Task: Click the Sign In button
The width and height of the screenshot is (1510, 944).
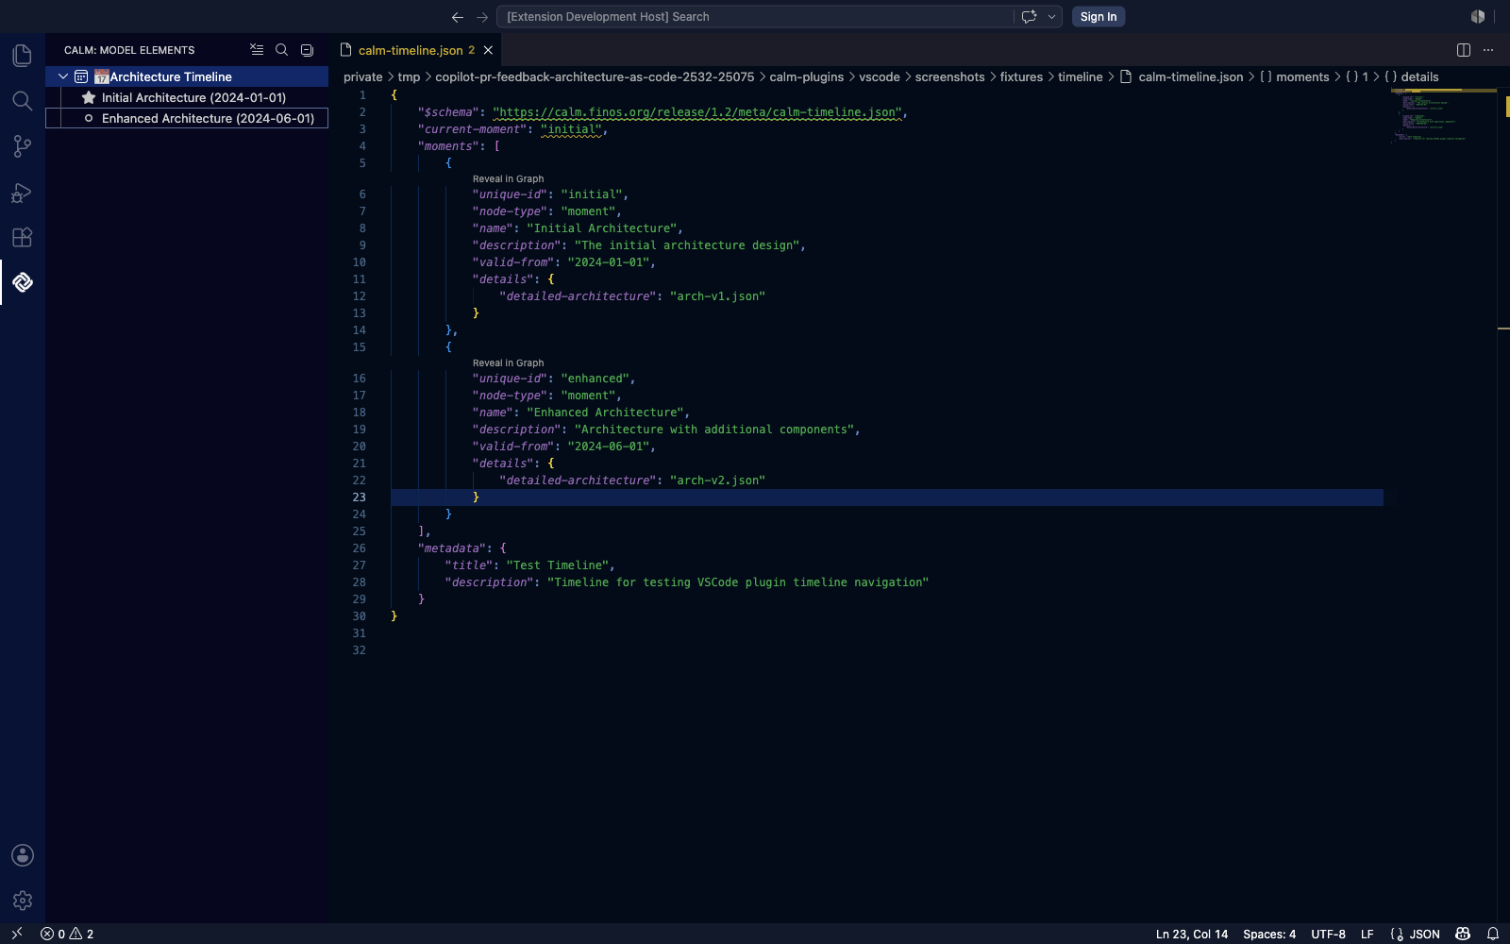Action: click(x=1099, y=17)
